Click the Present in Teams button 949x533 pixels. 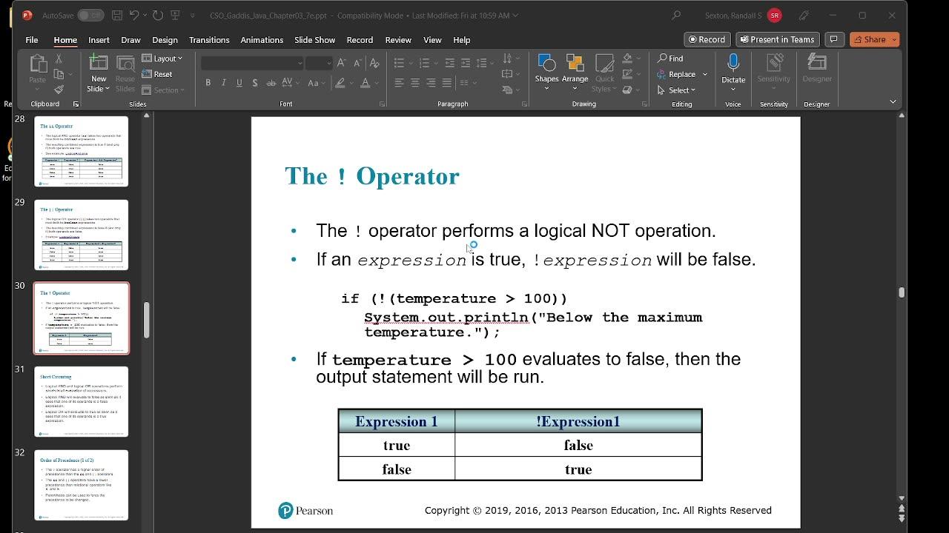tap(777, 39)
